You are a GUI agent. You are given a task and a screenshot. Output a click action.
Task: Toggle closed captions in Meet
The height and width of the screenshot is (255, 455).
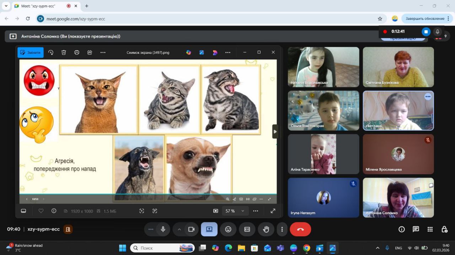point(247,229)
